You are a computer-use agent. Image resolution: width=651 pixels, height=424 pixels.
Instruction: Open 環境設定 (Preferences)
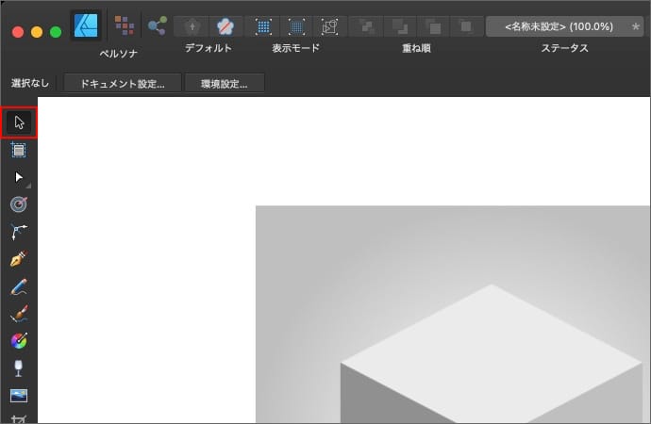[x=225, y=84]
